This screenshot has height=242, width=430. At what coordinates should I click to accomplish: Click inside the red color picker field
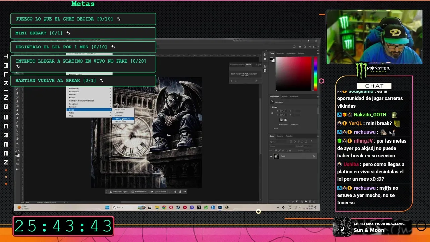point(294,74)
